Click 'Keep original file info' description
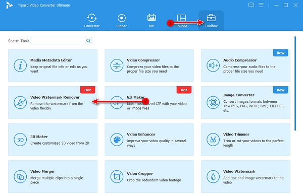 point(59,69)
